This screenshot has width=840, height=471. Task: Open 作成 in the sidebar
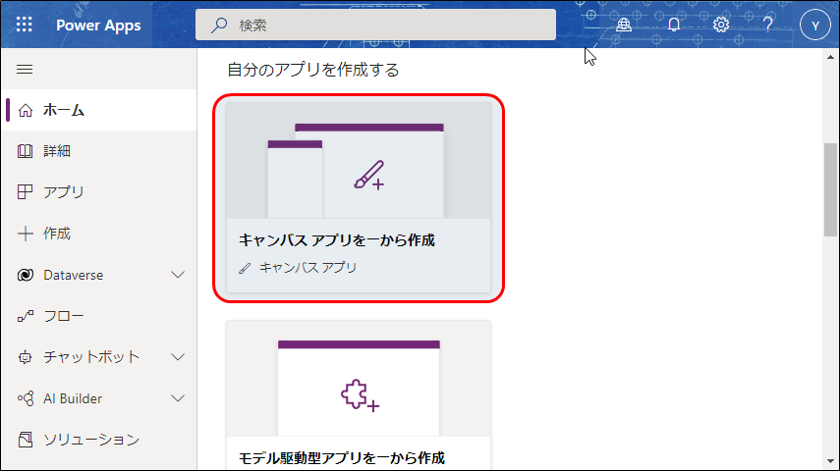[99, 234]
